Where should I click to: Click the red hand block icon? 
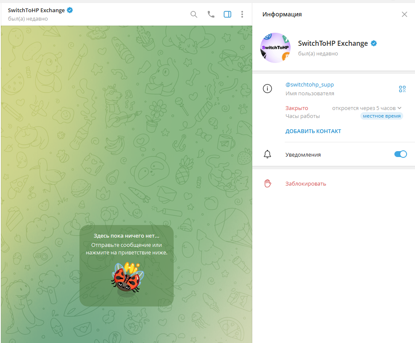[267, 183]
